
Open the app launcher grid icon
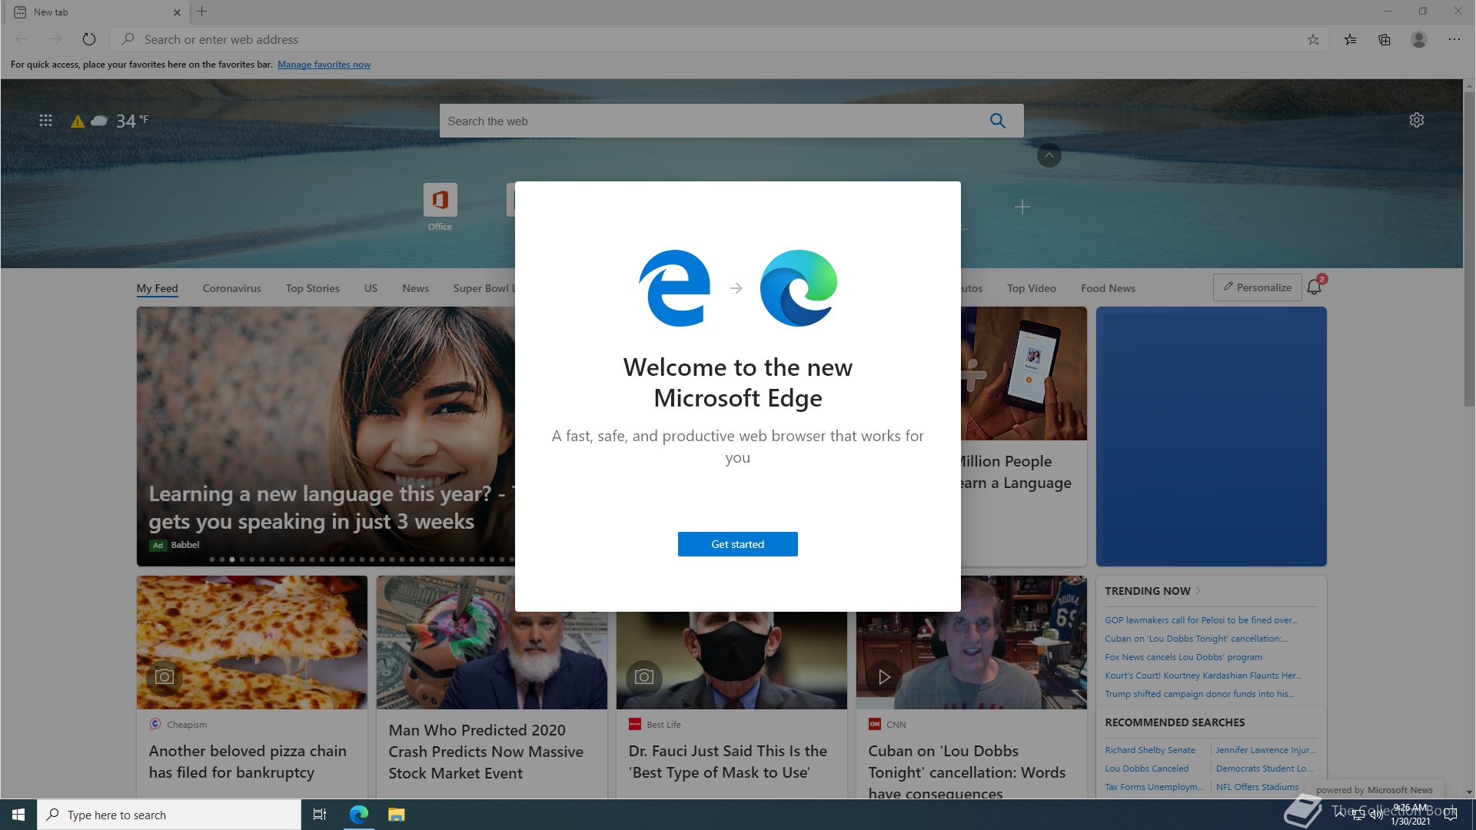click(45, 121)
